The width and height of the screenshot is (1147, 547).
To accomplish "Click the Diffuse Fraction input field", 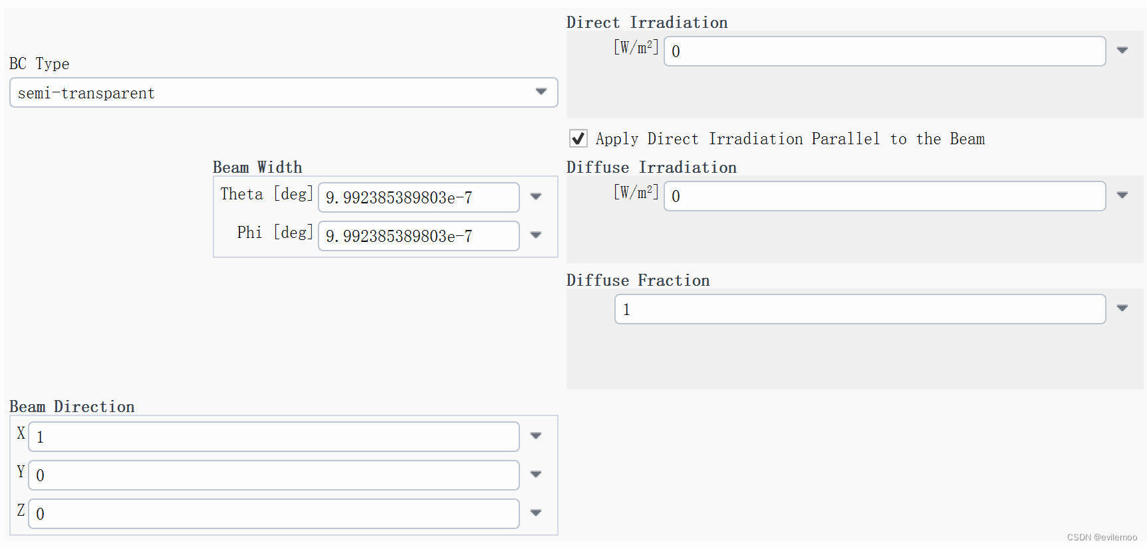I will click(860, 309).
